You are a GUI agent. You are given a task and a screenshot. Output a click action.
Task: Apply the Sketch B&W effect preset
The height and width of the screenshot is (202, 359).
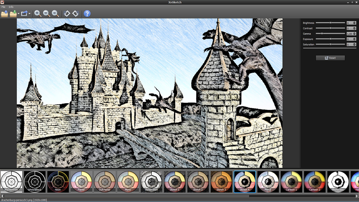coord(151,182)
